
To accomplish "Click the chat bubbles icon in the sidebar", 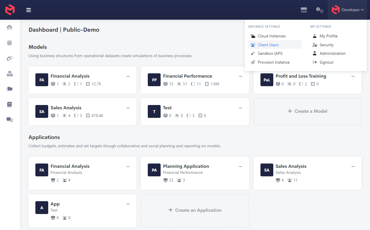I will point(9,120).
